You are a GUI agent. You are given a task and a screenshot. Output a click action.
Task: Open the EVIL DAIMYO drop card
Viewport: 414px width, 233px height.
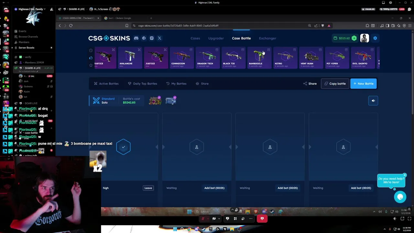(363, 58)
